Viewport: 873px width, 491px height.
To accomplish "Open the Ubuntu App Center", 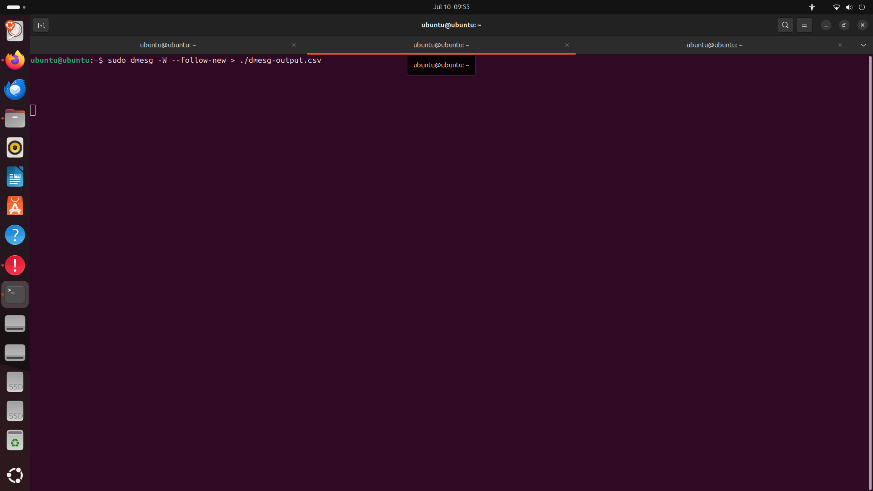I will click(x=15, y=206).
